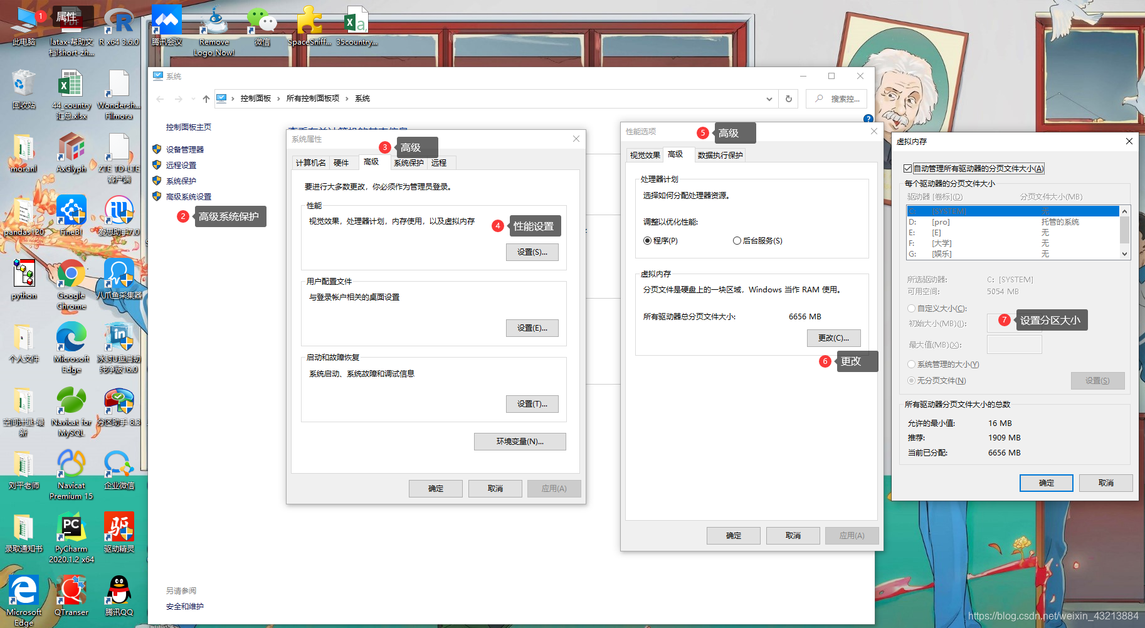The image size is (1145, 628).
Task: Switch to the 硬件 tab in System Properties
Action: coord(341,163)
